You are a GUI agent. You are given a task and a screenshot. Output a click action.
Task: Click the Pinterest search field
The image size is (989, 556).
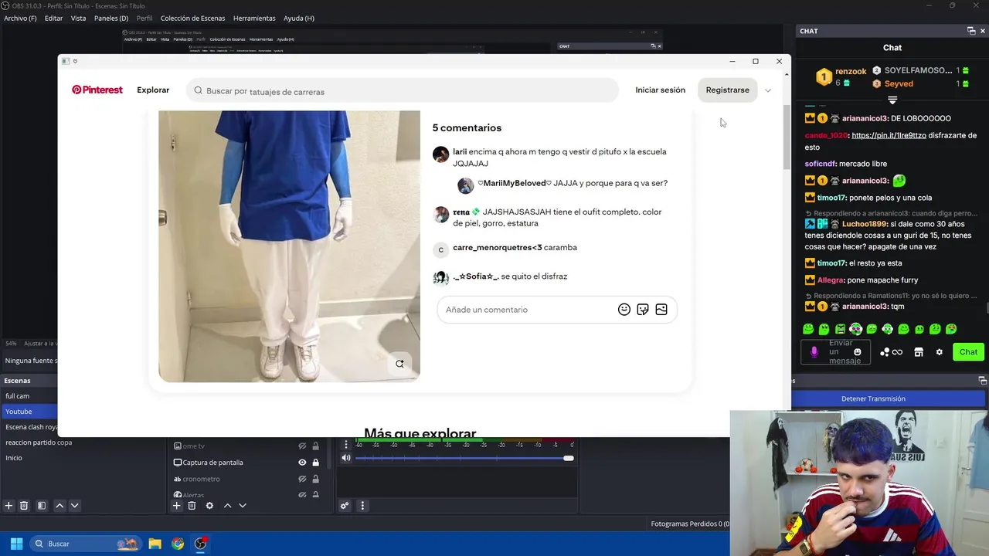(403, 91)
